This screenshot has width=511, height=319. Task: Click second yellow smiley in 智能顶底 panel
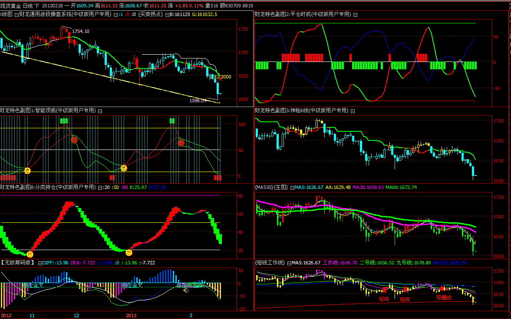pyautogui.click(x=124, y=168)
